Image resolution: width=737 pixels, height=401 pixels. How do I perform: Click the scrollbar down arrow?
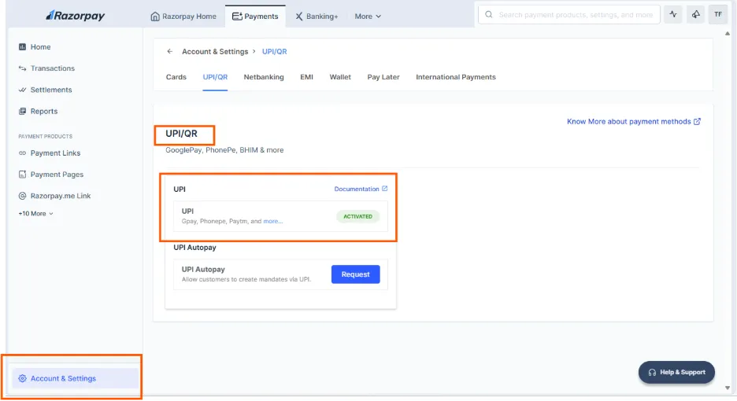[x=727, y=388]
